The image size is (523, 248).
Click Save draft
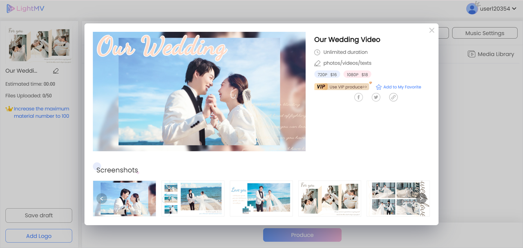(x=39, y=215)
